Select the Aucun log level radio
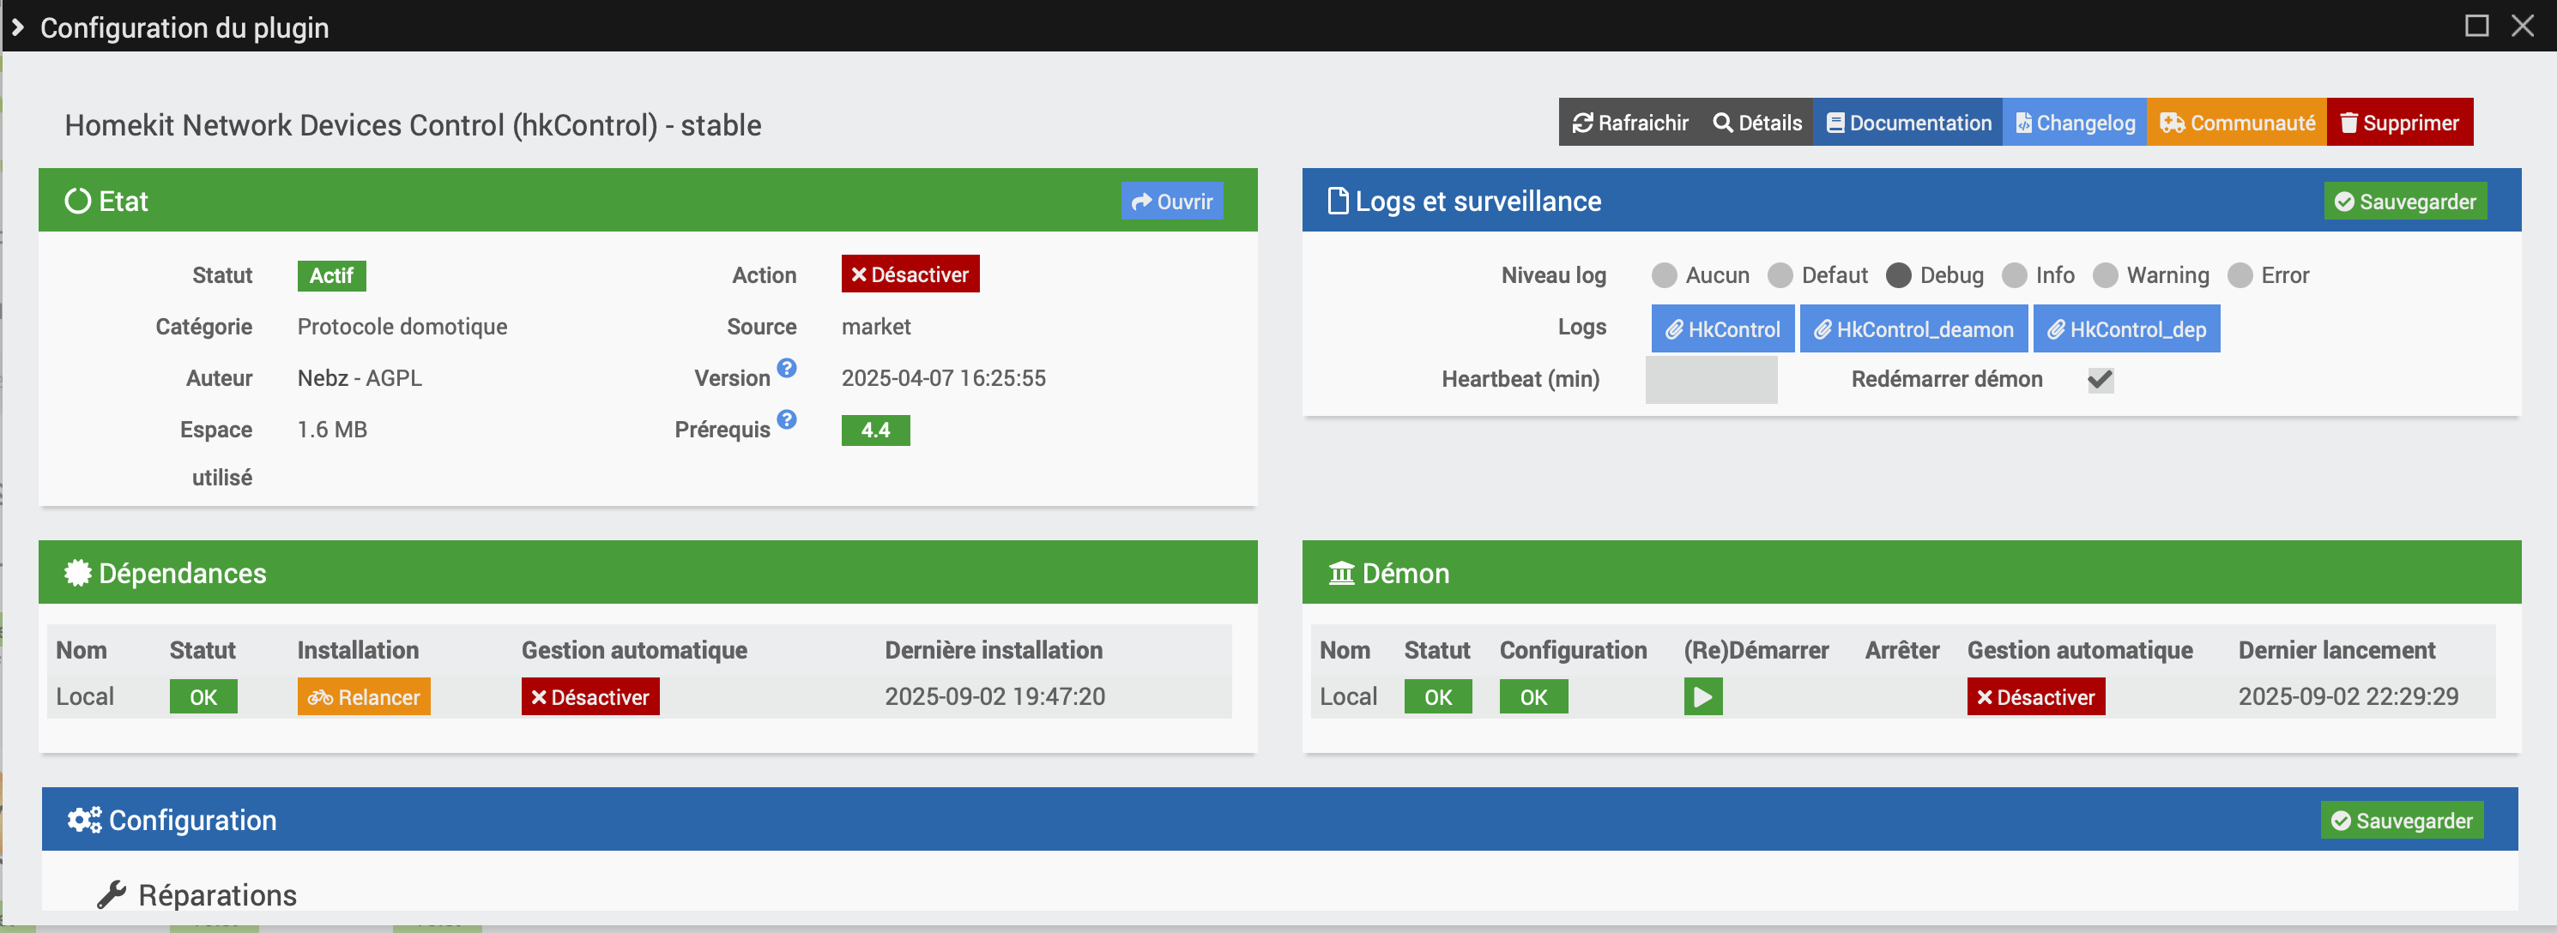Viewport: 2557px width, 933px height. 1665,275
